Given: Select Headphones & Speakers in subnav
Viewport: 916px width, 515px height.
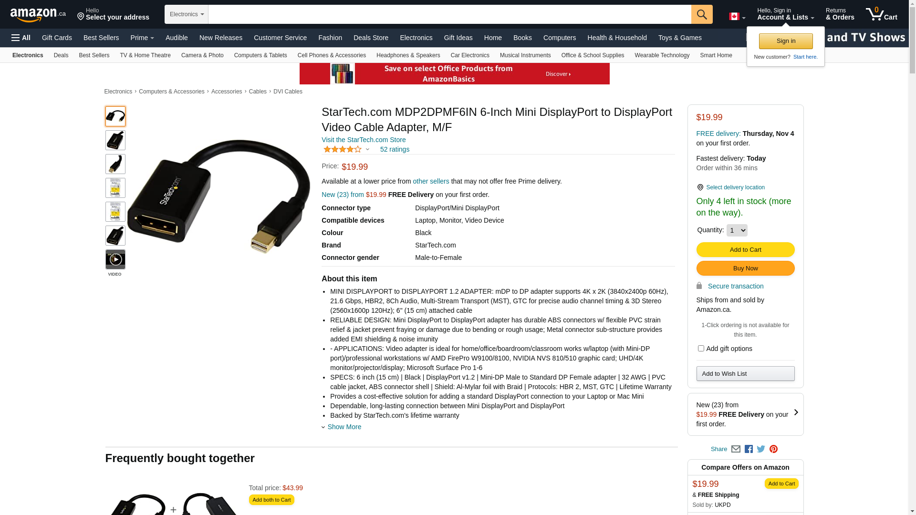Looking at the screenshot, I should (x=408, y=55).
